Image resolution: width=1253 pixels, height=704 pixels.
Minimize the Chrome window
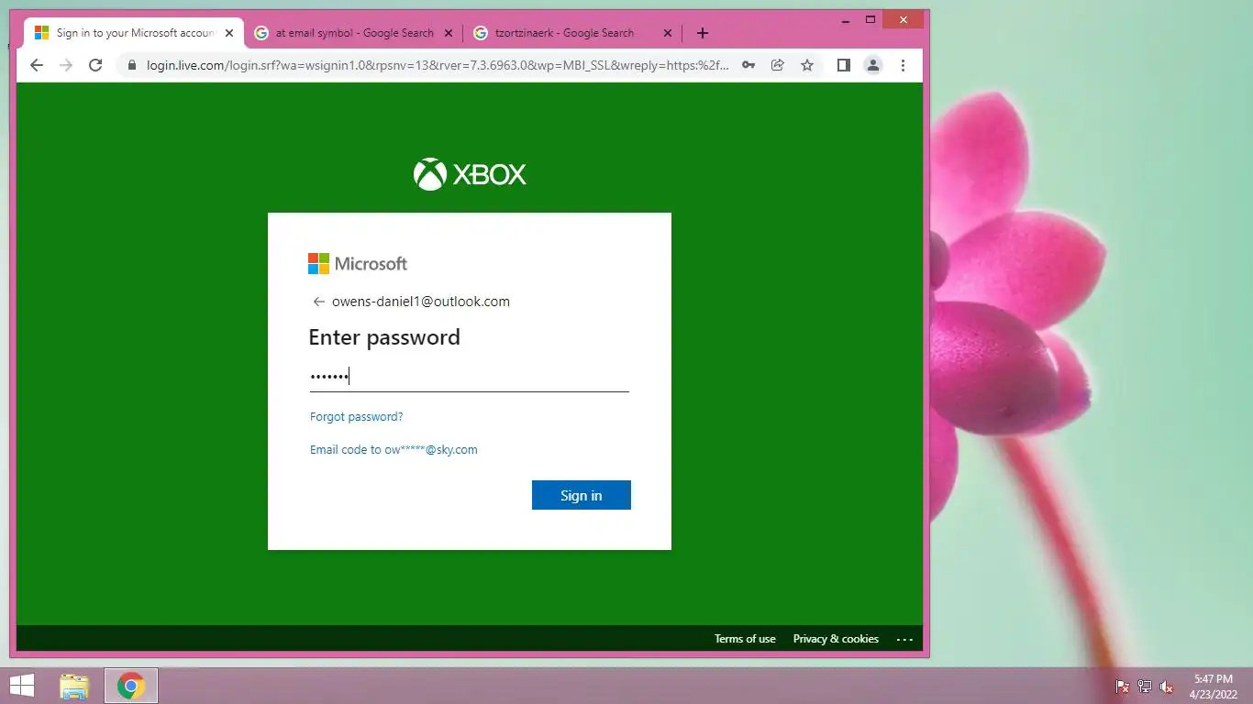(x=844, y=19)
